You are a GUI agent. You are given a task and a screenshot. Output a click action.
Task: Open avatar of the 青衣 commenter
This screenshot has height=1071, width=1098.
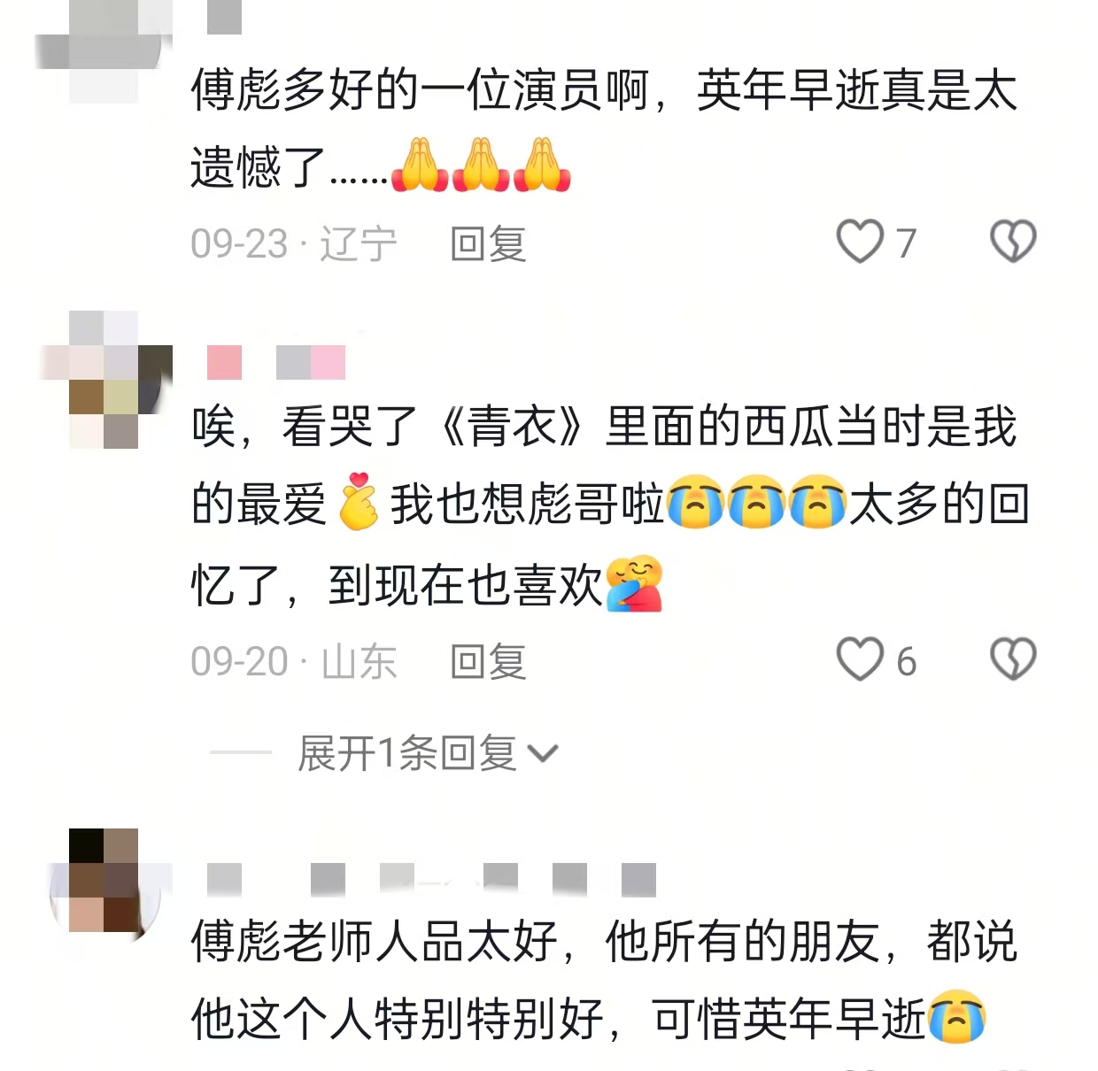104,379
